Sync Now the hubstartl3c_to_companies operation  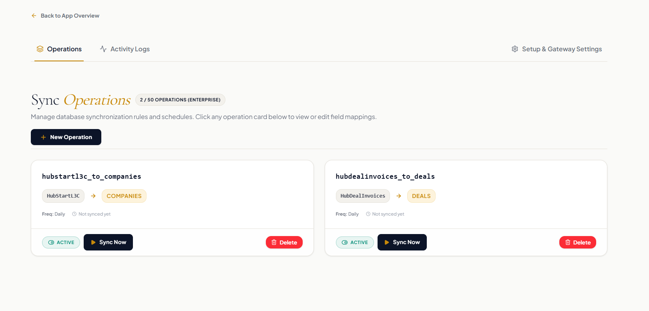click(108, 242)
